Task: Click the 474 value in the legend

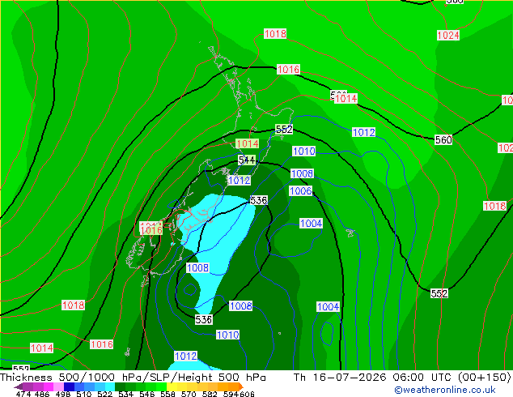Action: pyautogui.click(x=23, y=394)
